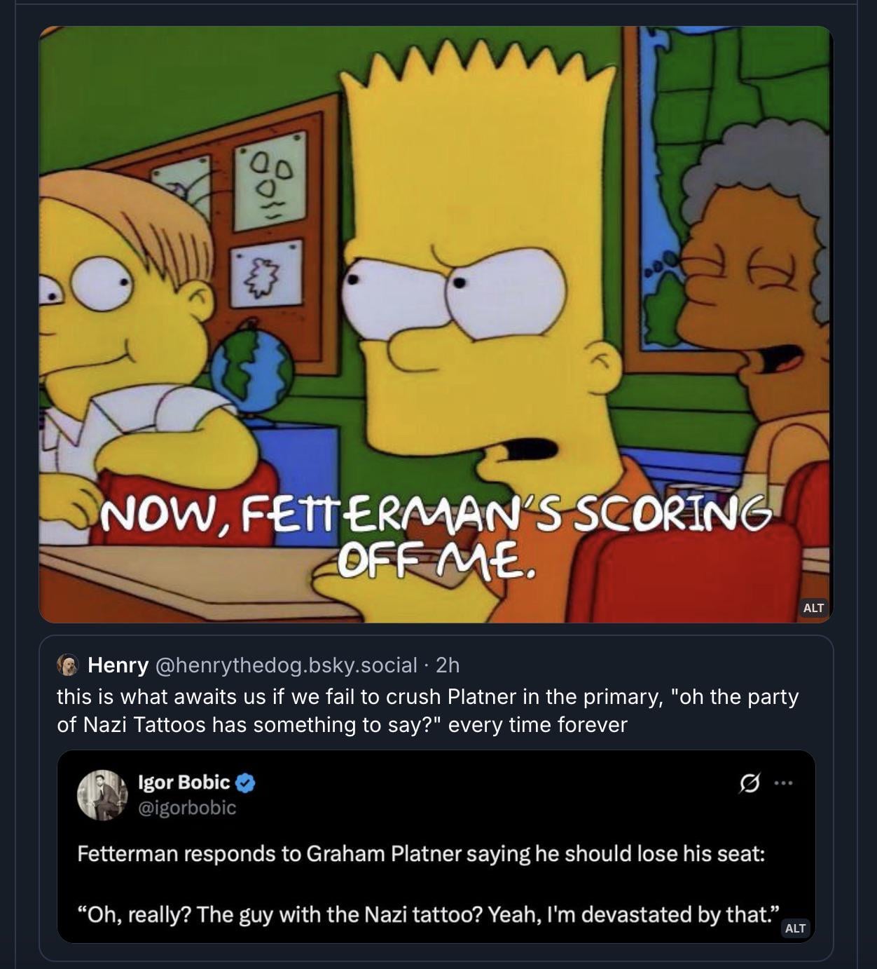
Task: Click Igor Bobic's blue verified badge
Action: 244,782
